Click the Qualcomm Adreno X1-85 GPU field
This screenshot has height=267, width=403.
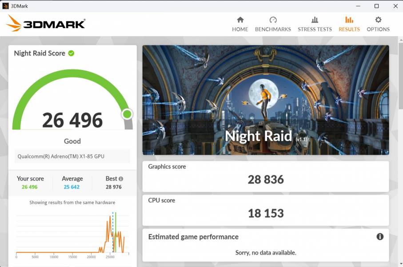[x=72, y=156]
